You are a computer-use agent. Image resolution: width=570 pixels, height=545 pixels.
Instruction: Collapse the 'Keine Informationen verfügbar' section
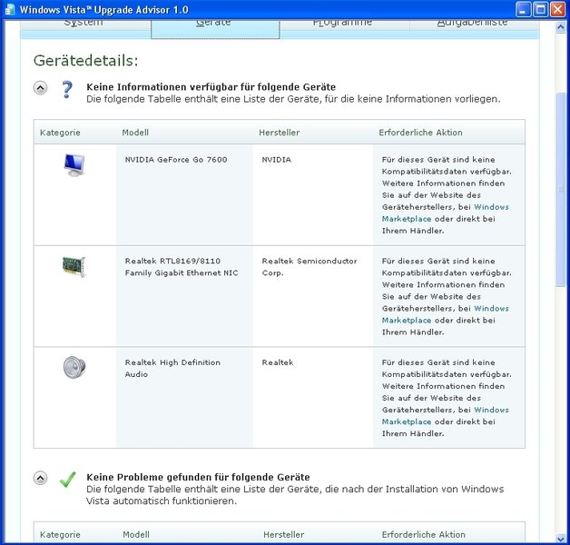pos(40,88)
